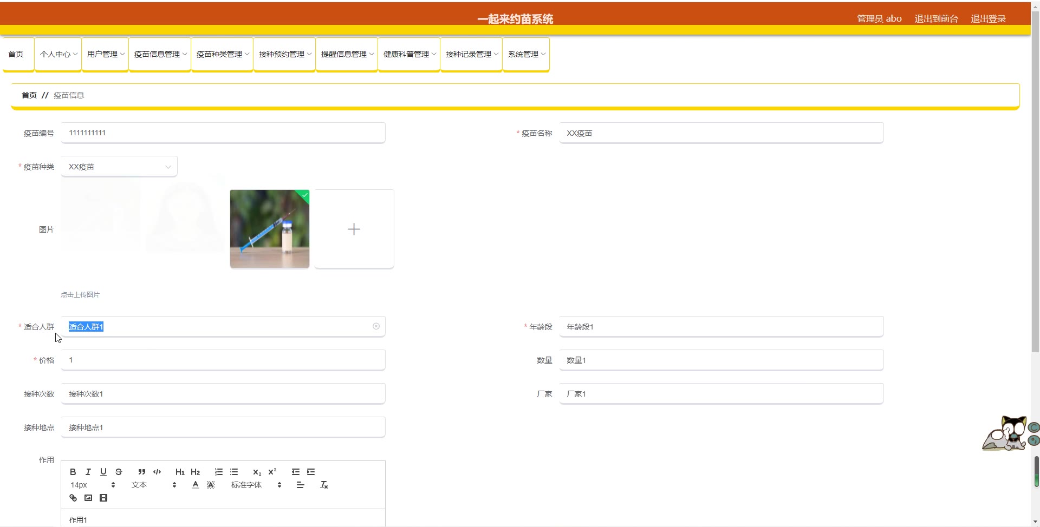
Task: Click the 退出登录 link
Action: [988, 19]
